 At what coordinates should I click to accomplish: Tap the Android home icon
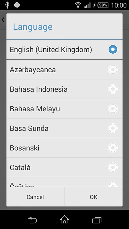64,219
